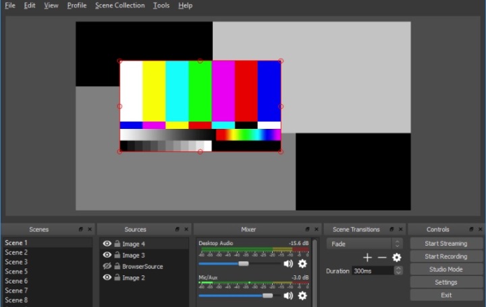Click the Duration spinner arrows
Image resolution: width=486 pixels, height=307 pixels.
tap(399, 271)
